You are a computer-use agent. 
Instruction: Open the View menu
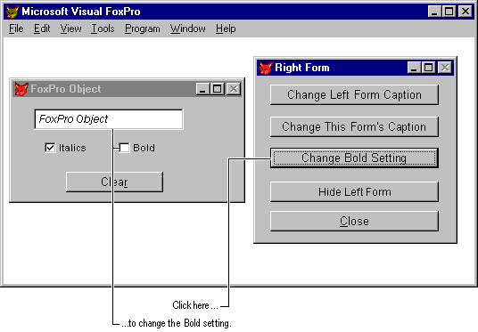70,28
